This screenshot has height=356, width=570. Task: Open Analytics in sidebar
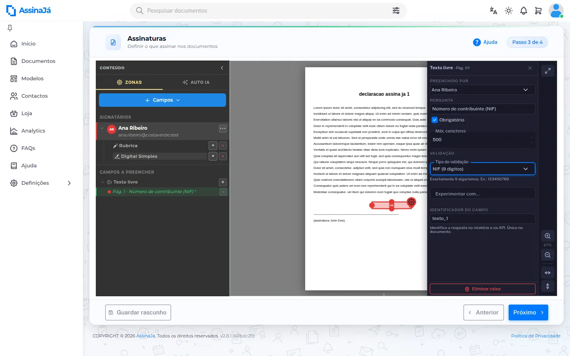(x=33, y=131)
